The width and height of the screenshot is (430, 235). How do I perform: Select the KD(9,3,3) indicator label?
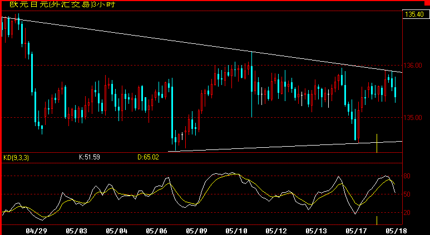pyautogui.click(x=16, y=157)
